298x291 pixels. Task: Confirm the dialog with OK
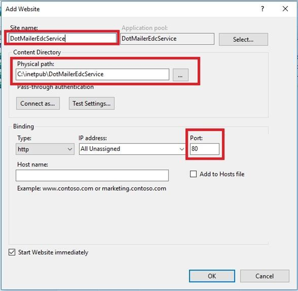(212, 276)
